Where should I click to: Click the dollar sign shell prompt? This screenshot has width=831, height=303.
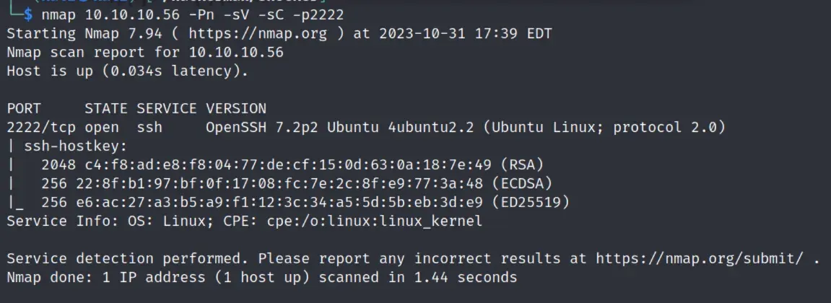coord(27,14)
